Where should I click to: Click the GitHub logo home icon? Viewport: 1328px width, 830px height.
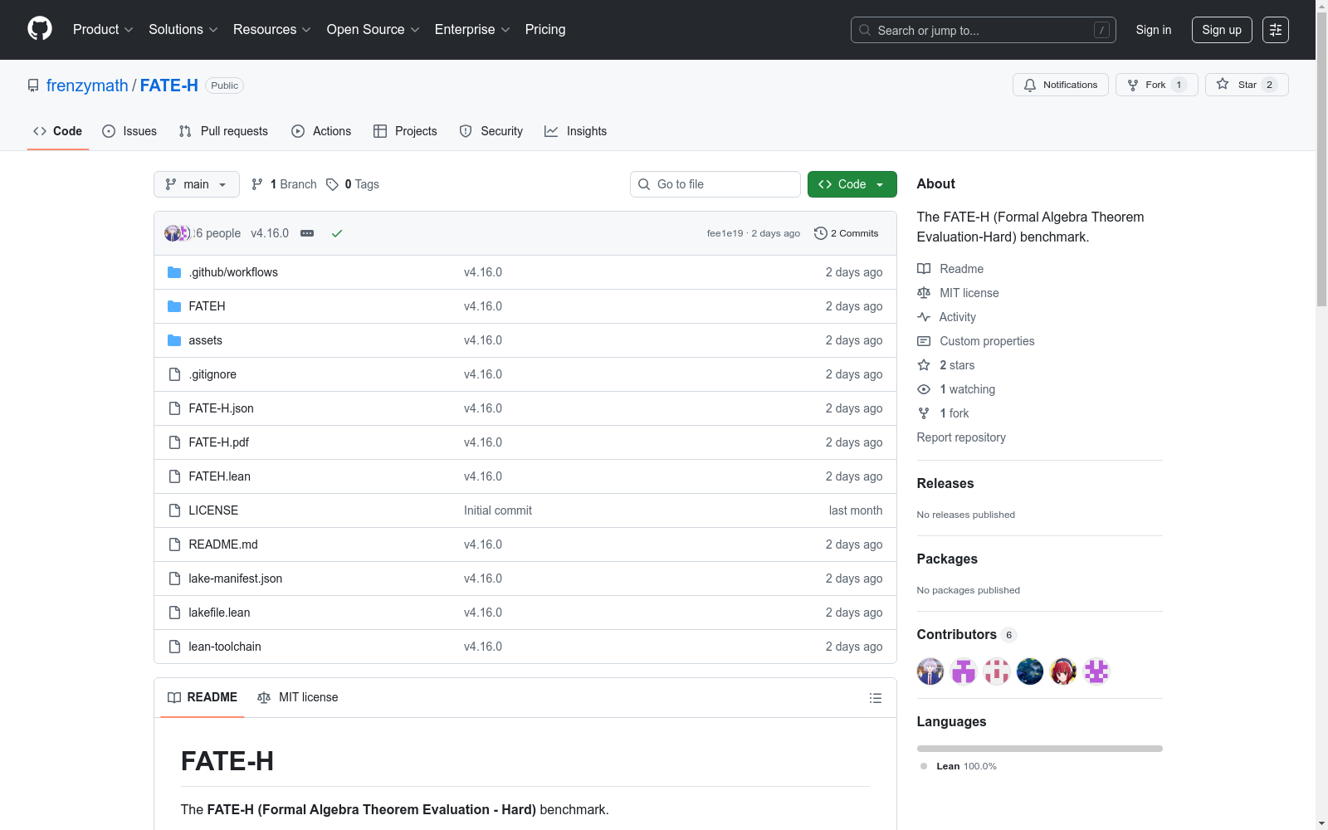(x=40, y=29)
